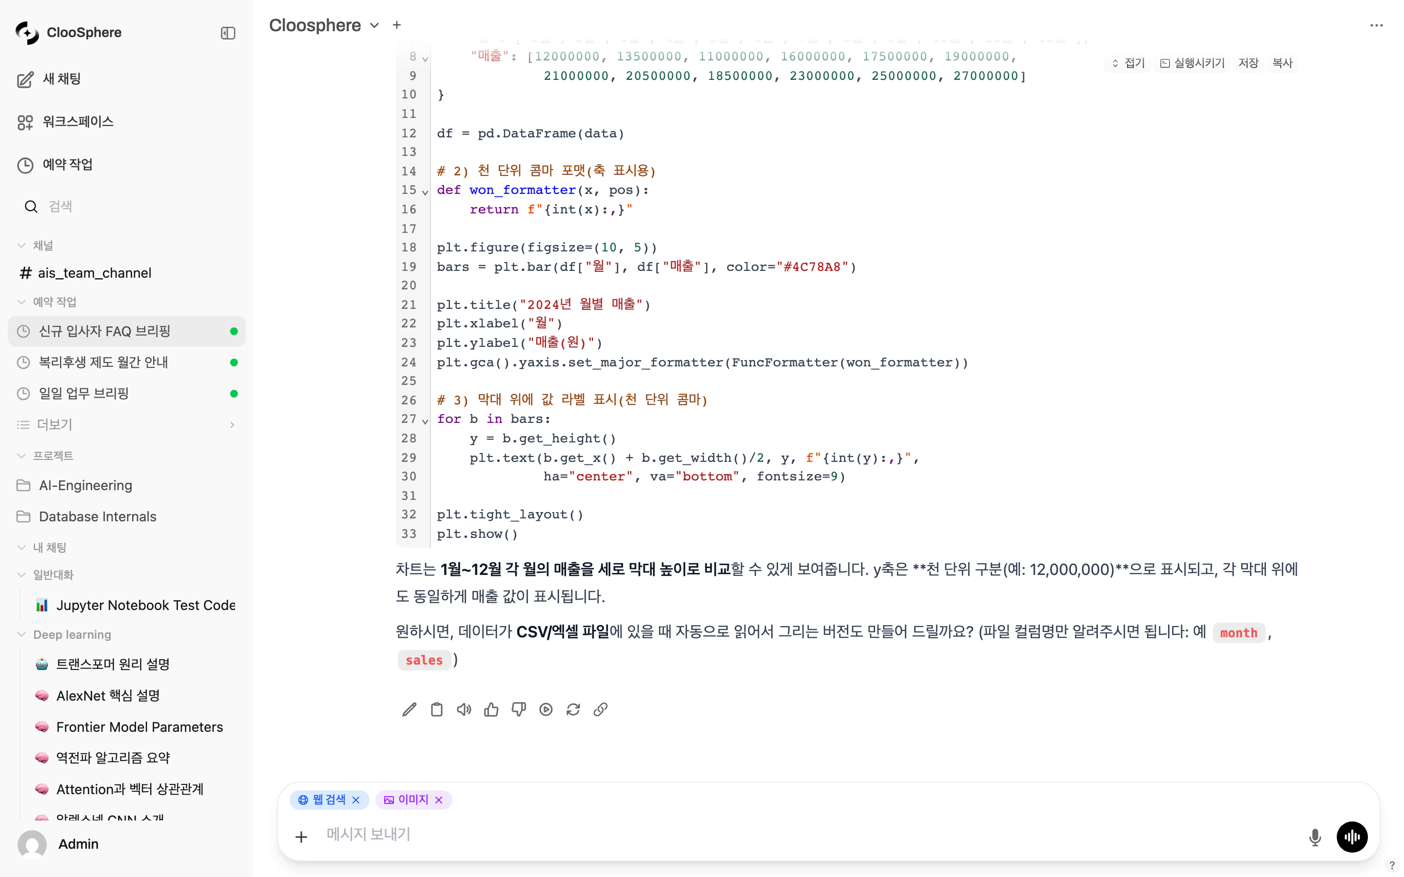The height and width of the screenshot is (877, 1404).
Task: Open the more options (⋯) menu
Action: 1377,25
